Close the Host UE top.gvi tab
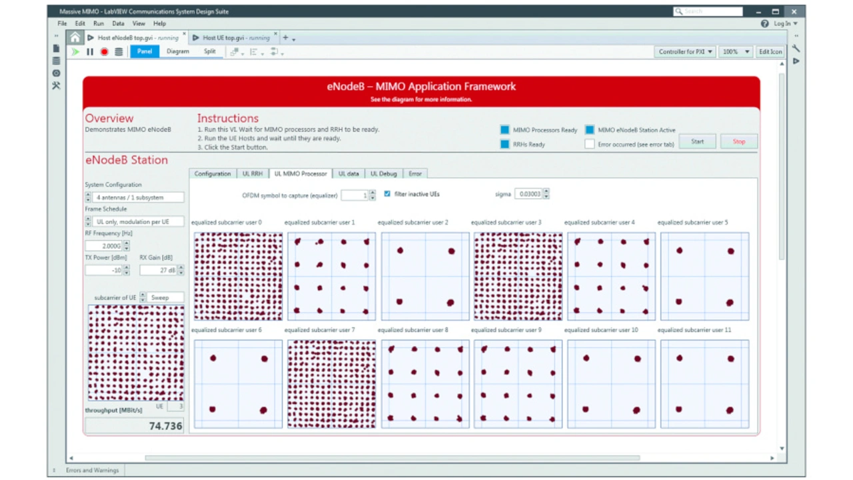The image size is (853, 480). [275, 34]
